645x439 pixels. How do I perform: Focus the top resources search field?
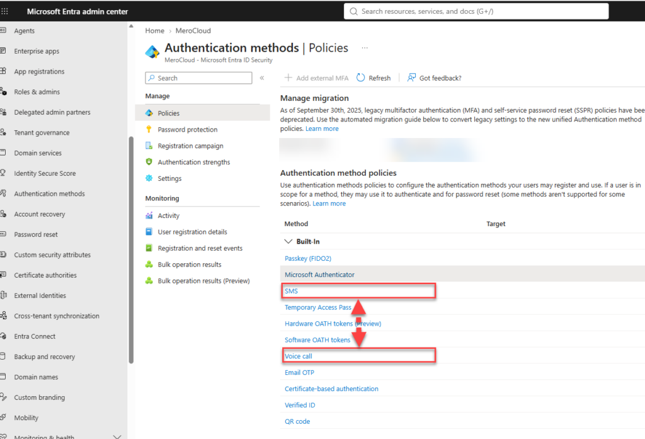[476, 11]
